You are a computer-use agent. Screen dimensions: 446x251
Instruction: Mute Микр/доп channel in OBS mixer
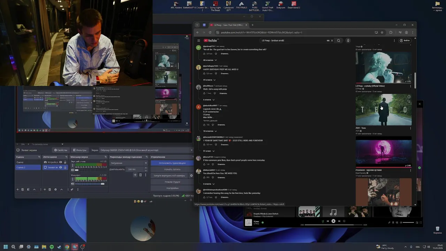(x=72, y=184)
